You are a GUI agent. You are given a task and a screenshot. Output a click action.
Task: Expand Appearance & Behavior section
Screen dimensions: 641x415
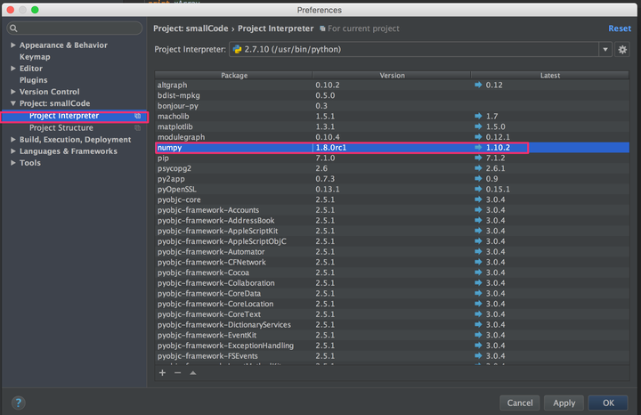pos(13,45)
